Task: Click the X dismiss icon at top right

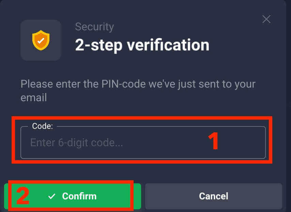Action: 266,19
